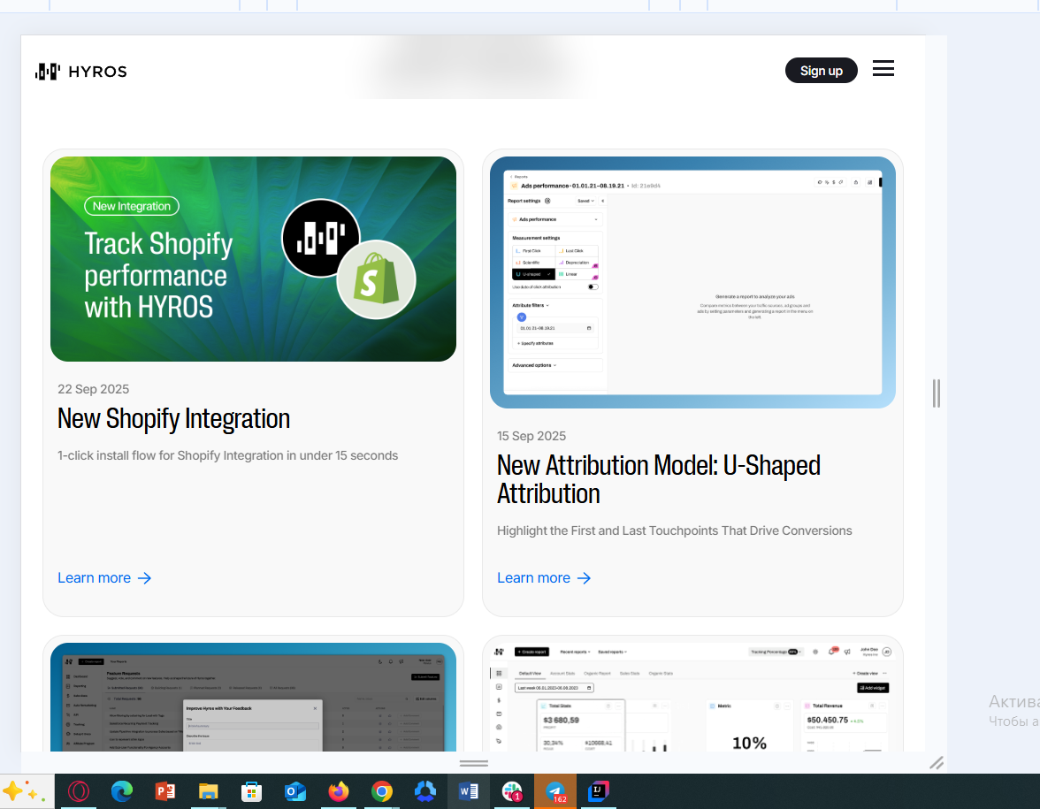Click the HYROS logo in the header
Viewport: 1040px width, 809px height.
point(81,71)
